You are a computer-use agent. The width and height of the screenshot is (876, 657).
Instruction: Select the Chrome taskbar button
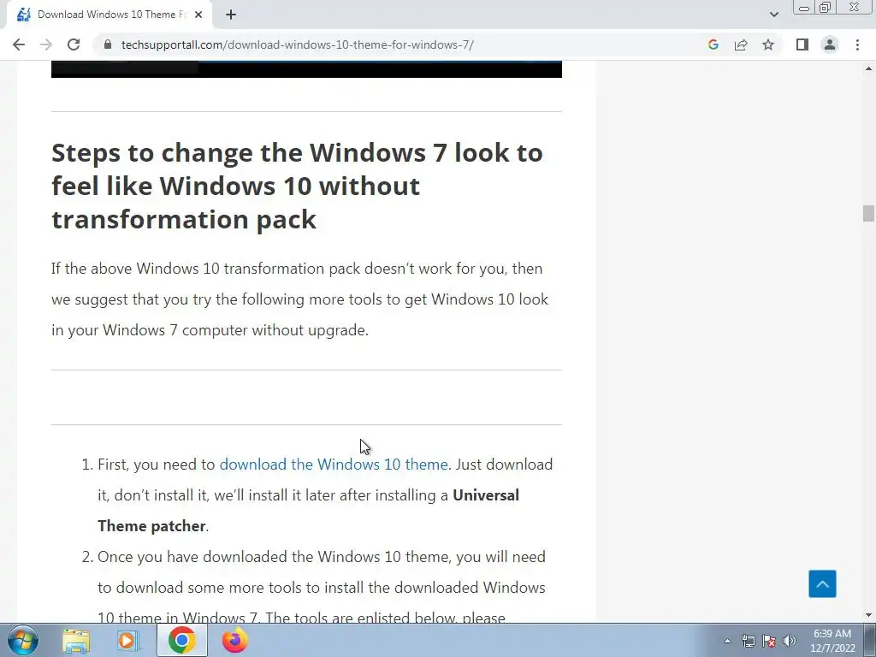181,640
